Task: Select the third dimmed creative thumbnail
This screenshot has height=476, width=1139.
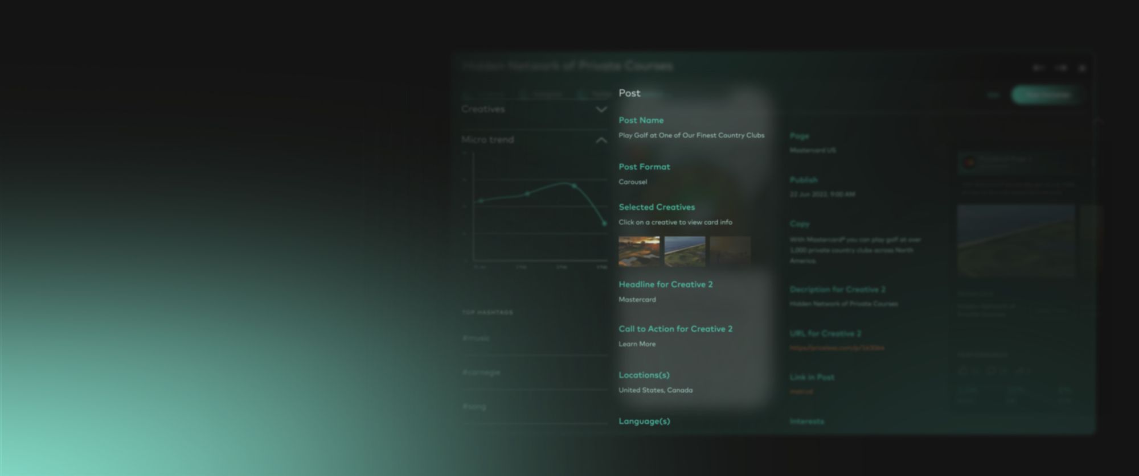Action: coord(730,251)
